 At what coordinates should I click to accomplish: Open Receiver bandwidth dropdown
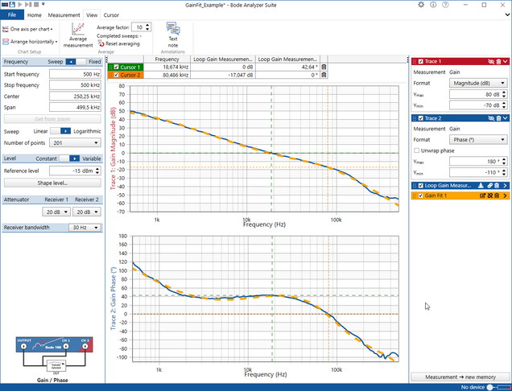85,228
